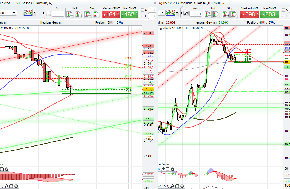290x189 pixels.
Task: Click the indicators chart icon in US 500 window
Action: 28,13
